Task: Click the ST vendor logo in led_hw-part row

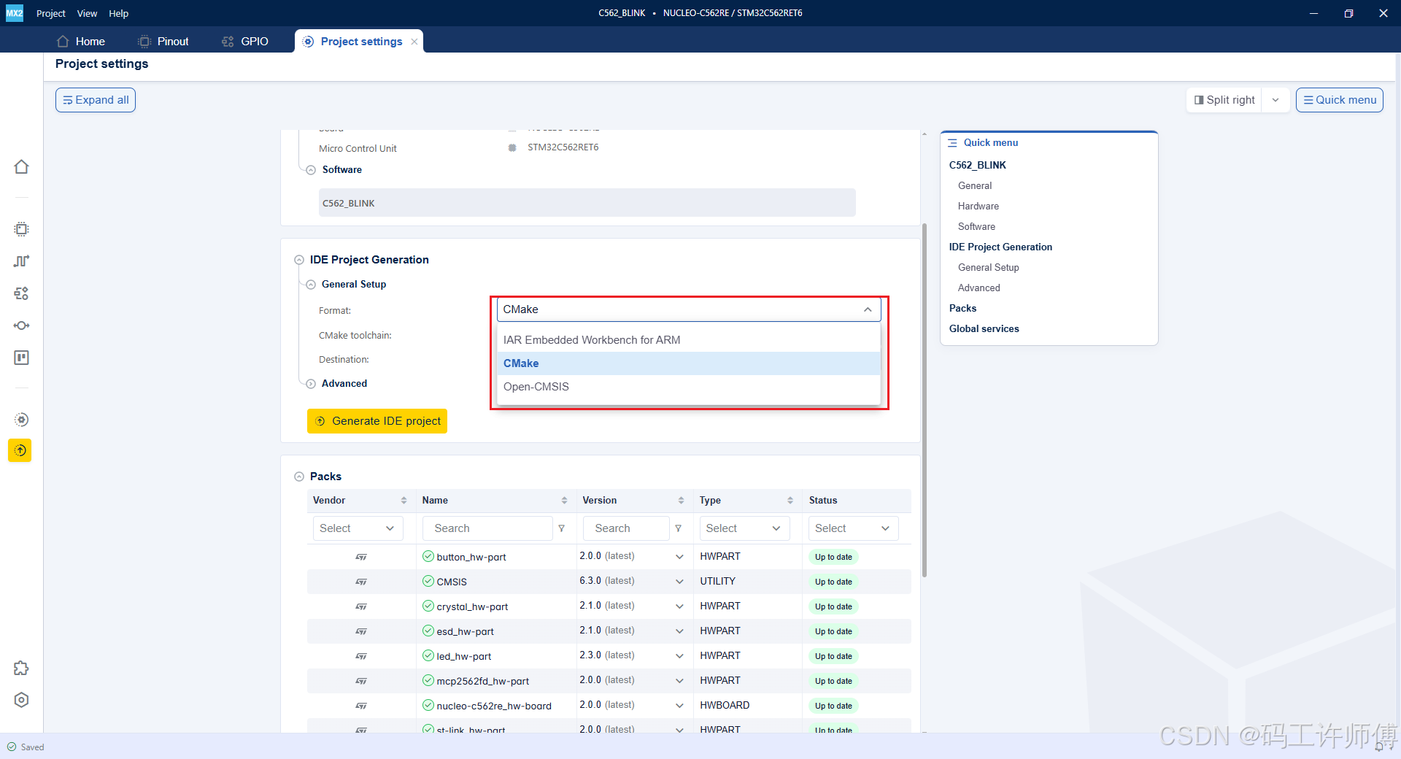Action: pyautogui.click(x=361, y=656)
